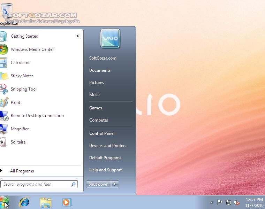This screenshot has height=209, width=265.
Task: Open Pictures from Start menu
Action: click(97, 83)
